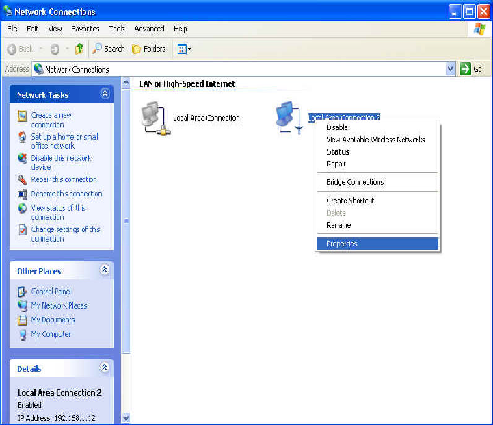The height and width of the screenshot is (425, 493).
Task: Choose View Available Wireless Networks
Action: coord(377,140)
